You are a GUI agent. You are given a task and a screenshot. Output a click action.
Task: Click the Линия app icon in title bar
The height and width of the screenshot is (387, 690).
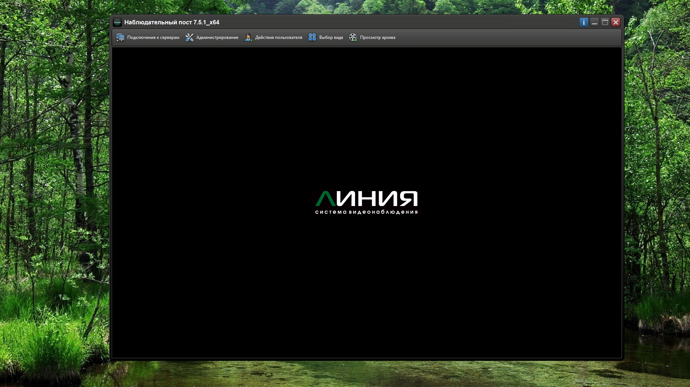point(117,23)
